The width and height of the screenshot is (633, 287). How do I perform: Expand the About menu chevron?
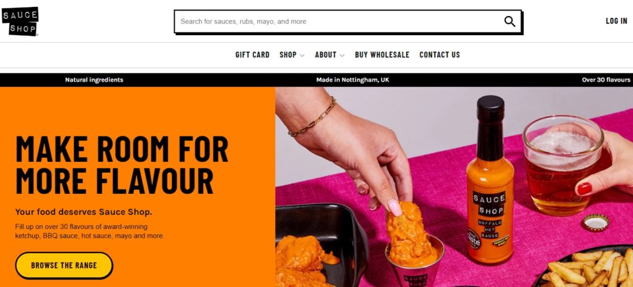pyautogui.click(x=342, y=55)
